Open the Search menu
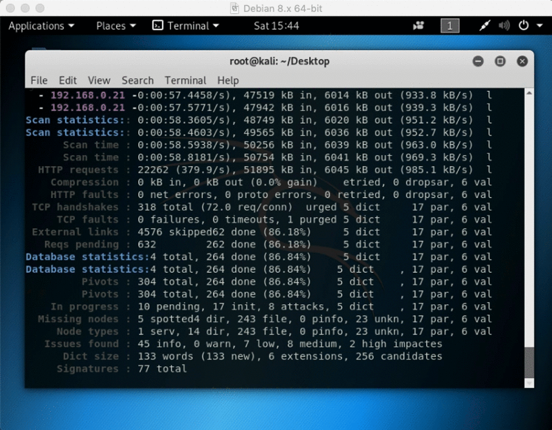This screenshot has height=430, width=552. (137, 80)
